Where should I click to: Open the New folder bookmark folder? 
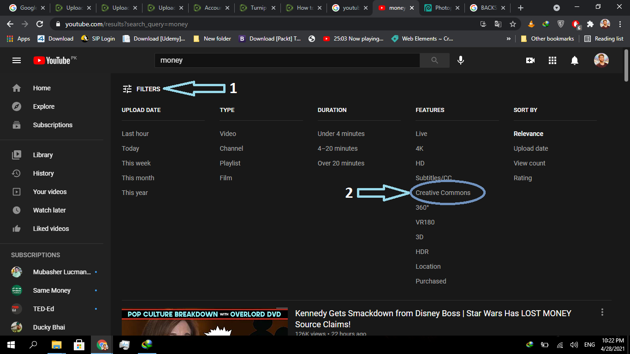pyautogui.click(x=212, y=39)
